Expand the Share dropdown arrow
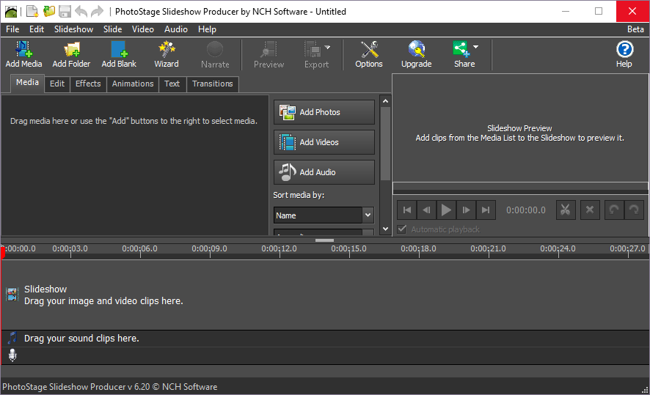This screenshot has height=395, width=650. 476,48
